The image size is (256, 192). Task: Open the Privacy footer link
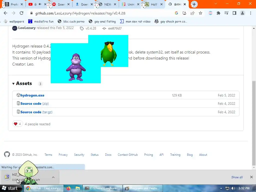(x=63, y=155)
